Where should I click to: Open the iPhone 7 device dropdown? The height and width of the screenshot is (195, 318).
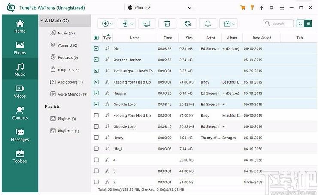point(160,8)
